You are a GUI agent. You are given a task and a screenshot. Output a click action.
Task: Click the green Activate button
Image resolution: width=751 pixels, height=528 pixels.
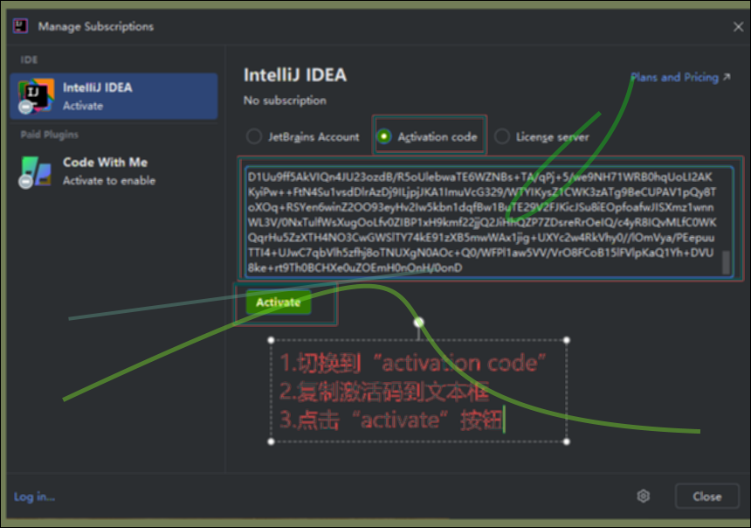pyautogui.click(x=279, y=302)
